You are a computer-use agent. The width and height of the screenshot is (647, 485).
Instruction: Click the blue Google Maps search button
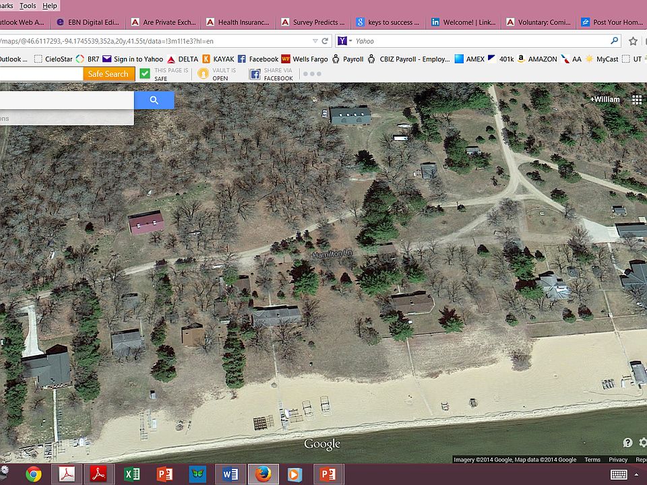coord(154,100)
